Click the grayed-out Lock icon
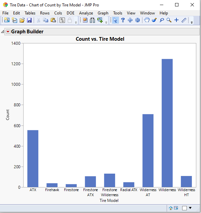 (70, 20)
